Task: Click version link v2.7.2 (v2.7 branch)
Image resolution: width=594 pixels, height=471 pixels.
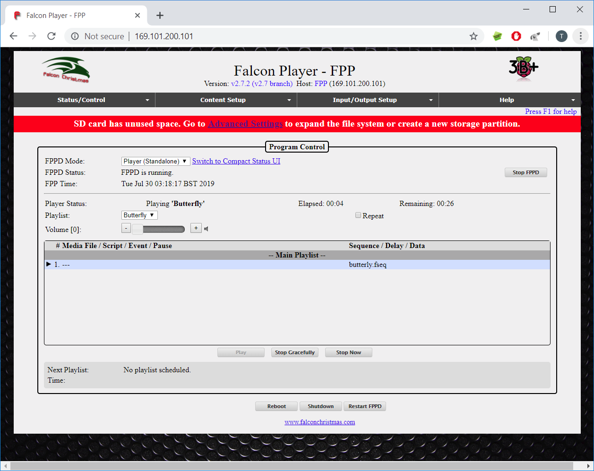Action: tap(262, 84)
